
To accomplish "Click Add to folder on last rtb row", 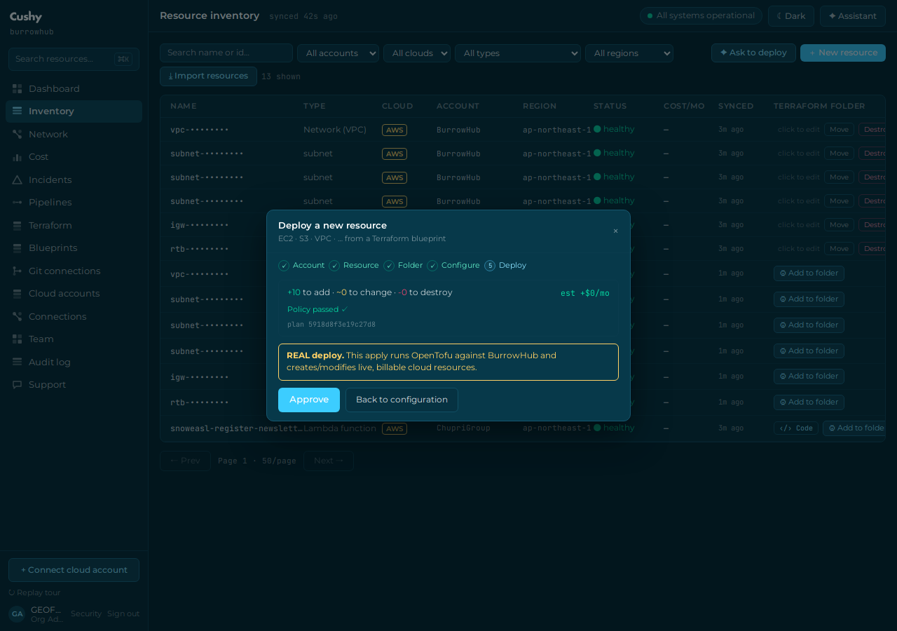I will coord(809,402).
